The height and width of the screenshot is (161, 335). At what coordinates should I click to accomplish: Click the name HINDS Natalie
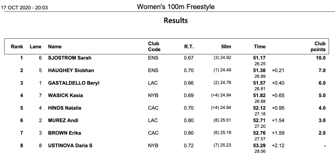click(64, 108)
